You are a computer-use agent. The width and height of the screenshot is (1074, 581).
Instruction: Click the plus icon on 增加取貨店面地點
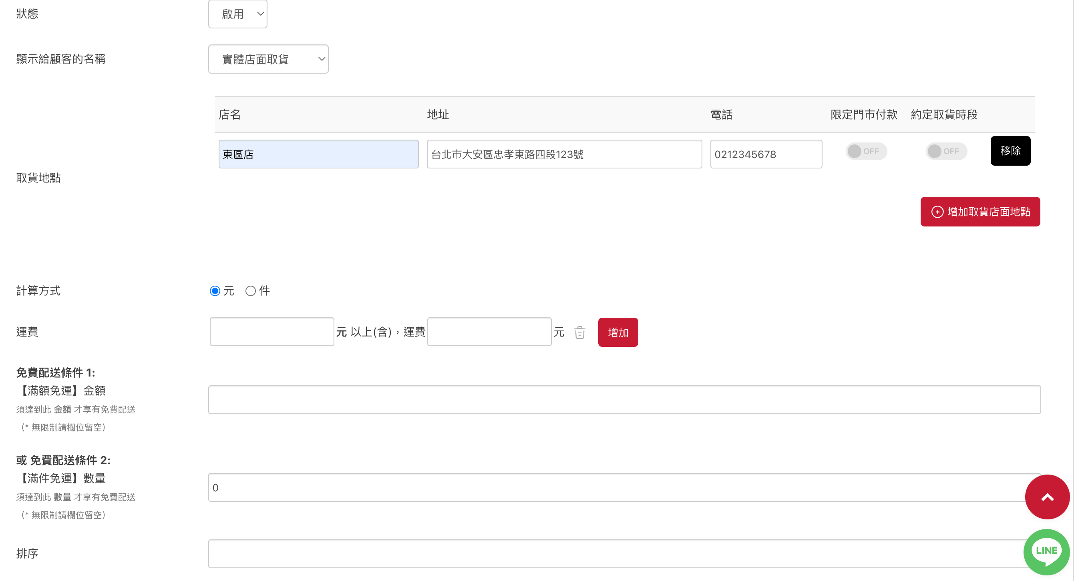click(937, 212)
